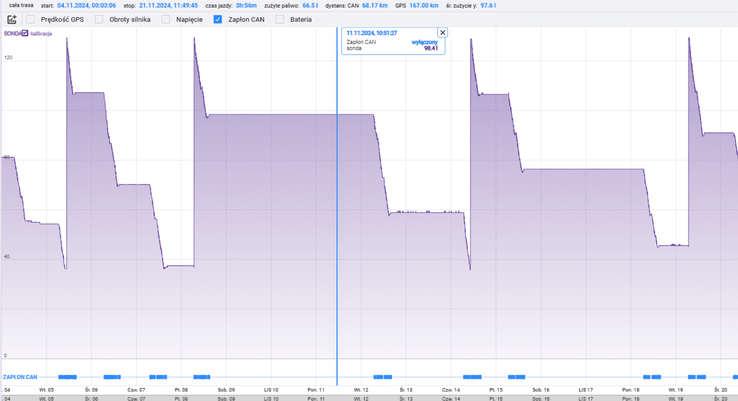Click the CAN distance 68.17 km
This screenshot has height=401, width=738.
click(375, 5)
